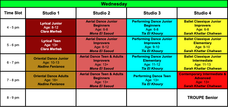Open the Lyrical Junior class cell
Image resolution: width=228 pixels, height=107 pixels.
[x=51, y=27]
